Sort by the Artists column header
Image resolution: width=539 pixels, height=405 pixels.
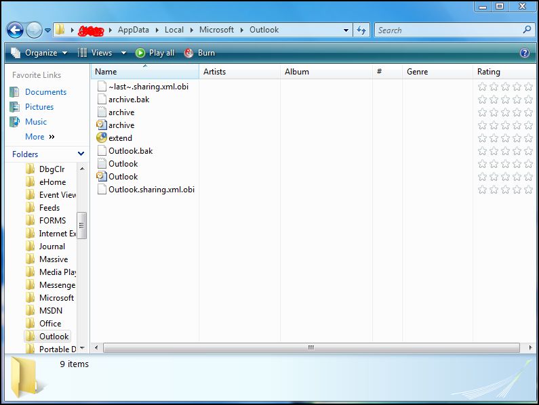tap(239, 72)
